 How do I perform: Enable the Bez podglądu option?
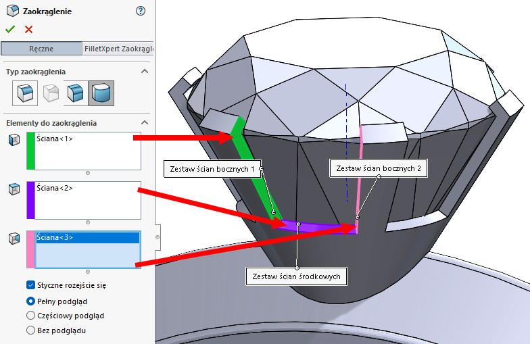click(30, 330)
